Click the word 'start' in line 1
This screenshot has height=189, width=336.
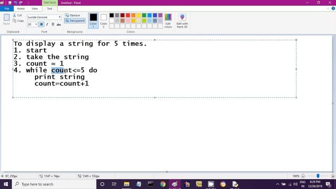[36, 50]
